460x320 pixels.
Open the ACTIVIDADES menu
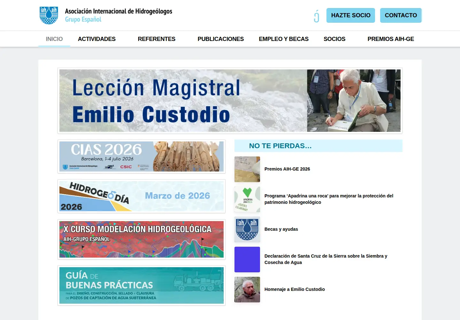97,39
